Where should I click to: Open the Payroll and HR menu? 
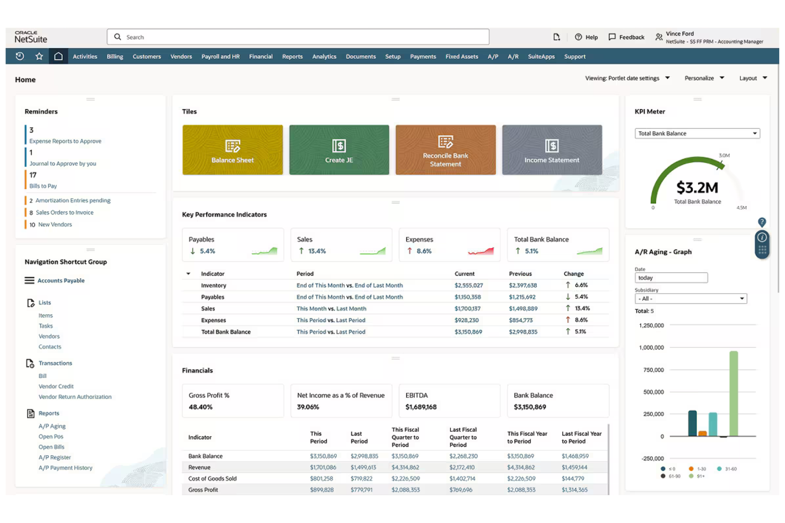point(221,56)
